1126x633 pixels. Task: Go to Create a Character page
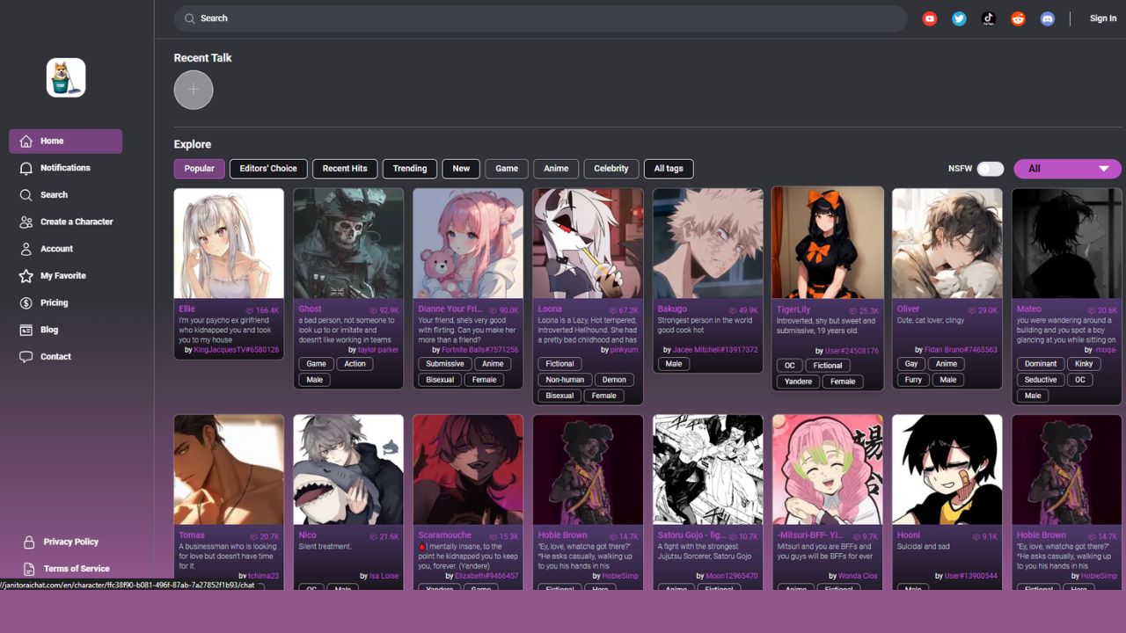coord(77,222)
